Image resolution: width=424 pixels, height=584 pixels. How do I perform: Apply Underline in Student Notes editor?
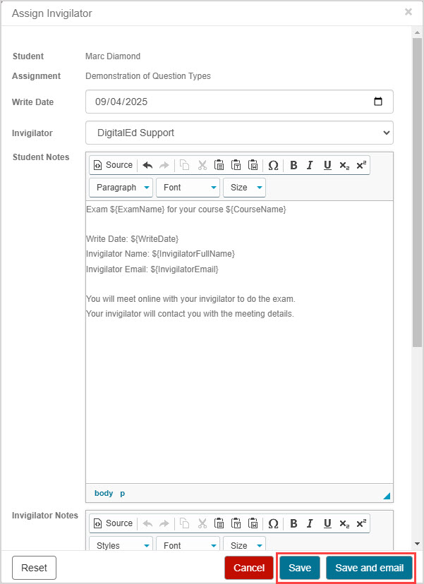pyautogui.click(x=327, y=165)
